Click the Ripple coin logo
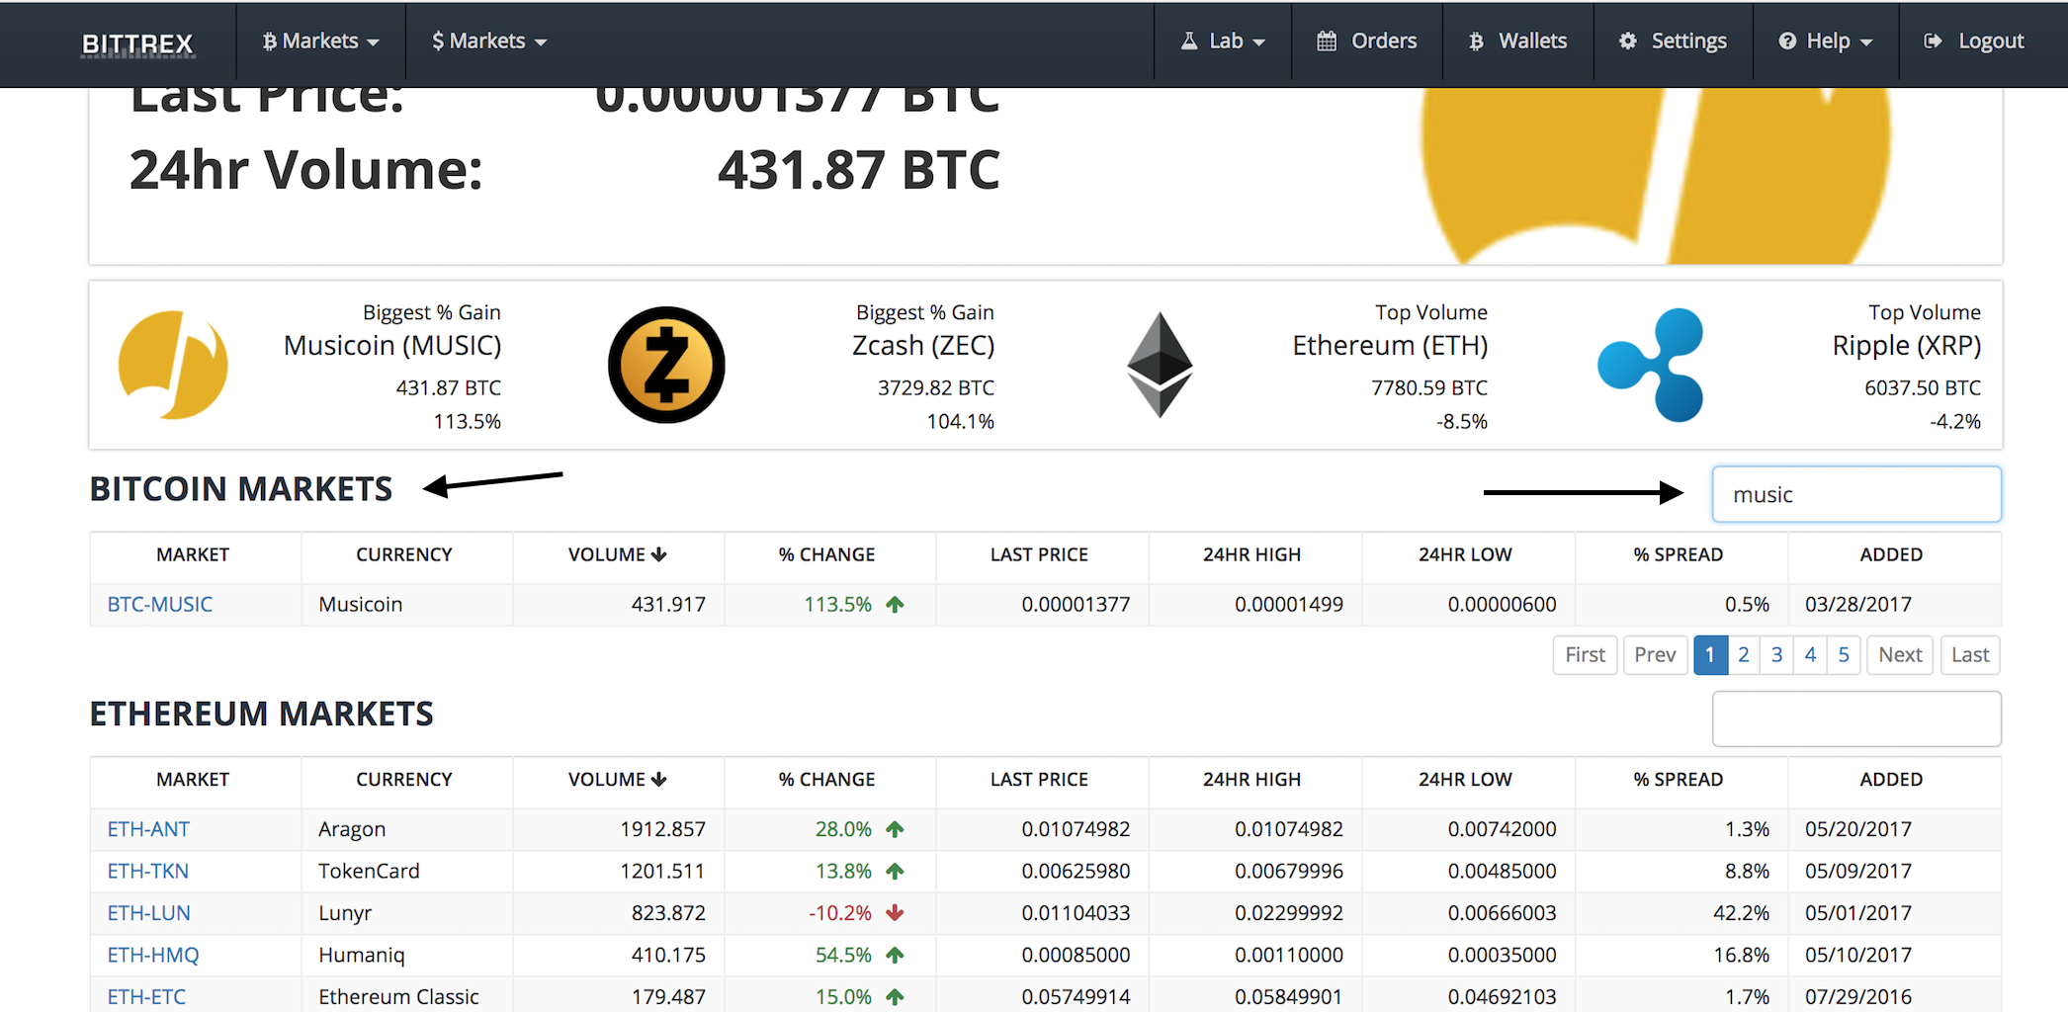Image resolution: width=2068 pixels, height=1012 pixels. 1652,365
